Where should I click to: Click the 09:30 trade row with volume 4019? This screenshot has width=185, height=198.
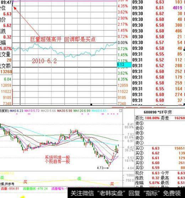click(158, 8)
